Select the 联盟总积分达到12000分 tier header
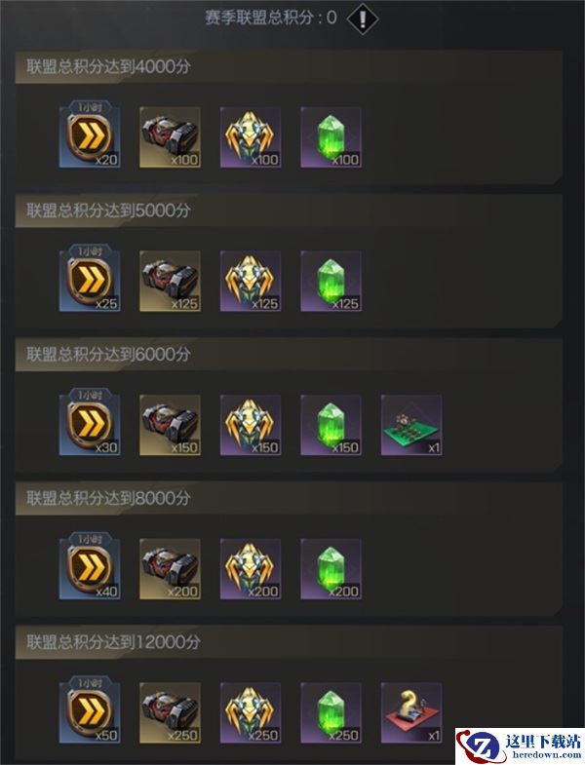This screenshot has width=585, height=765. pos(288,642)
